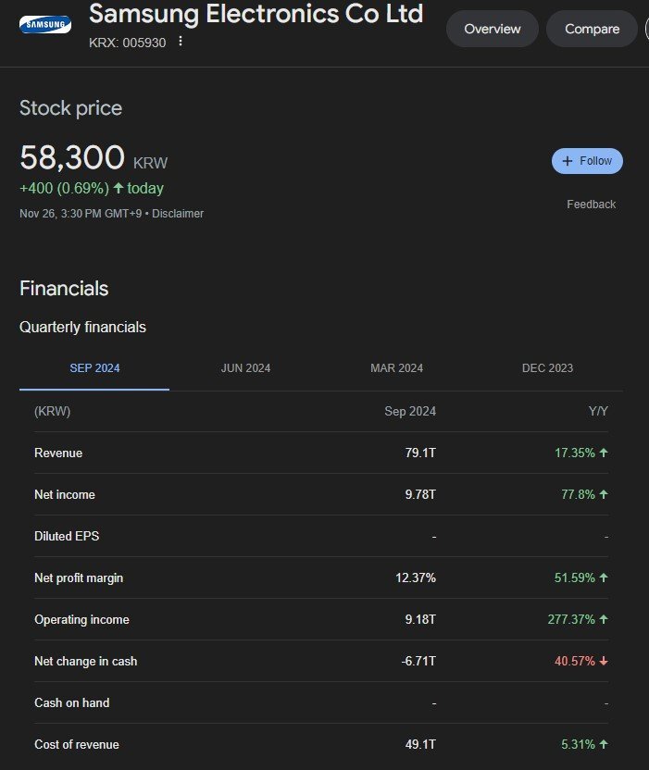Switch to MAR 2024 quarterly financials
Image resolution: width=649 pixels, height=770 pixels.
[396, 368]
